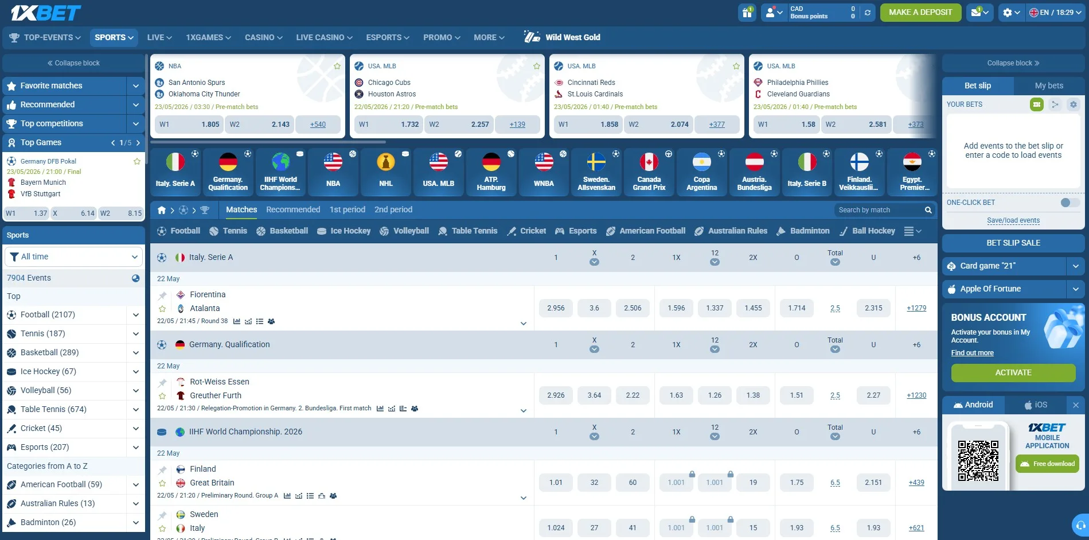
Task: Open the Casino menu
Action: tap(264, 37)
